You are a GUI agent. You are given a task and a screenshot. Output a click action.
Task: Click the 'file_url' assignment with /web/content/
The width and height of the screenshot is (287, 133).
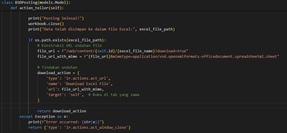coord(113,51)
